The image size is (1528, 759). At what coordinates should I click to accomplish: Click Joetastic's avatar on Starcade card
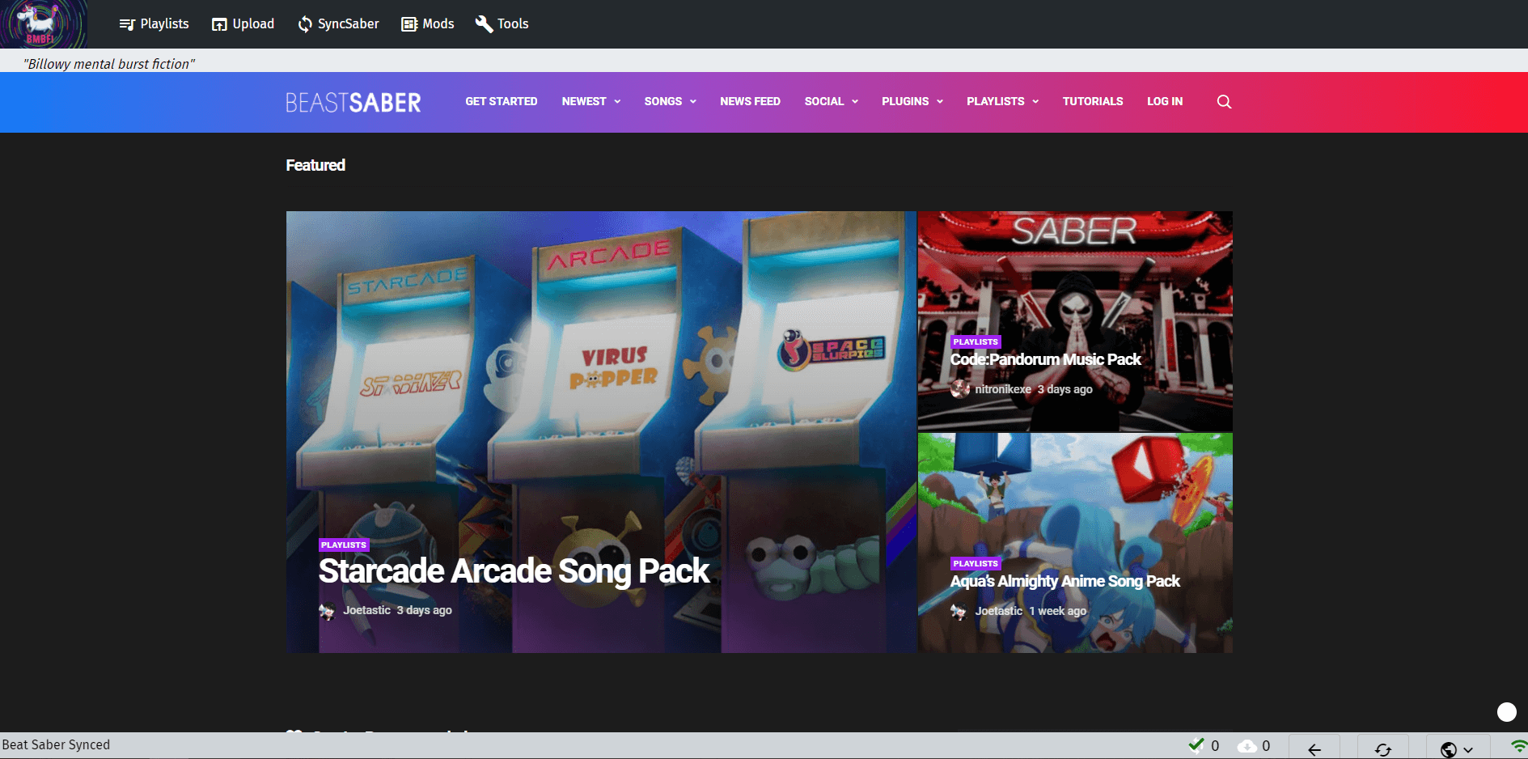(327, 611)
